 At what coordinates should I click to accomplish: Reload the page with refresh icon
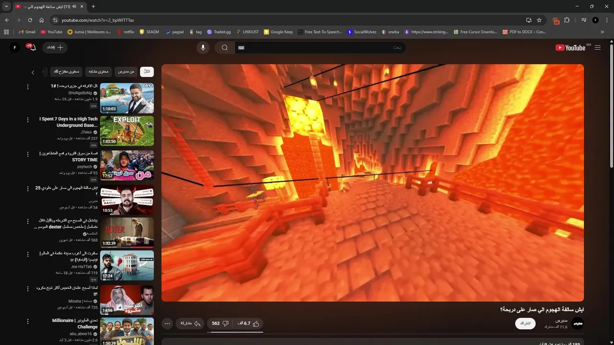point(30,20)
